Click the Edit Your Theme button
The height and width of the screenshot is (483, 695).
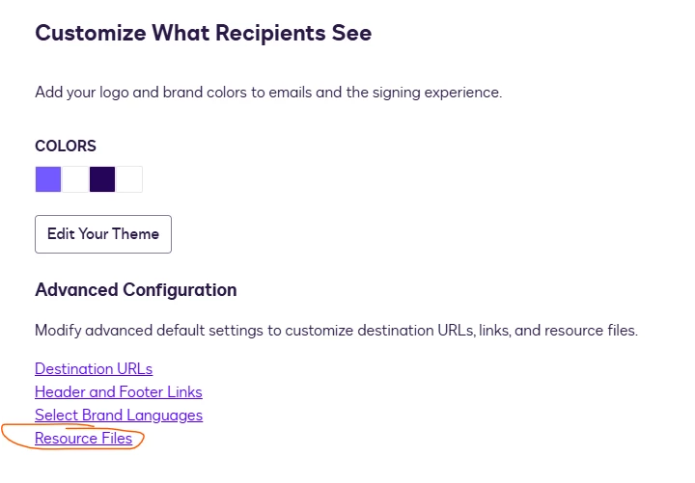pos(103,234)
